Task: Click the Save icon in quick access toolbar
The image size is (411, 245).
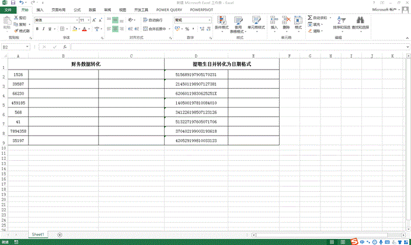Action: (x=13, y=3)
